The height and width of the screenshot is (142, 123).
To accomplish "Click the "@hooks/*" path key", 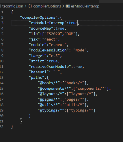I will (x=49, y=83).
